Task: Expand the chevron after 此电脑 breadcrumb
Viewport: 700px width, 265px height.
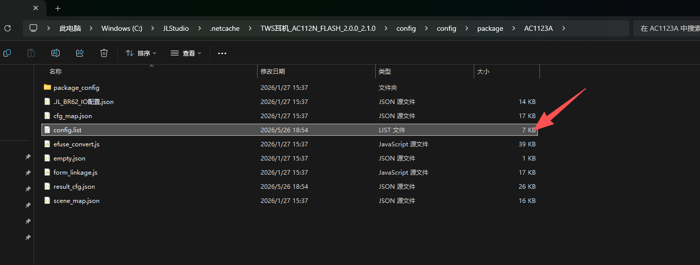Action: 91,28
